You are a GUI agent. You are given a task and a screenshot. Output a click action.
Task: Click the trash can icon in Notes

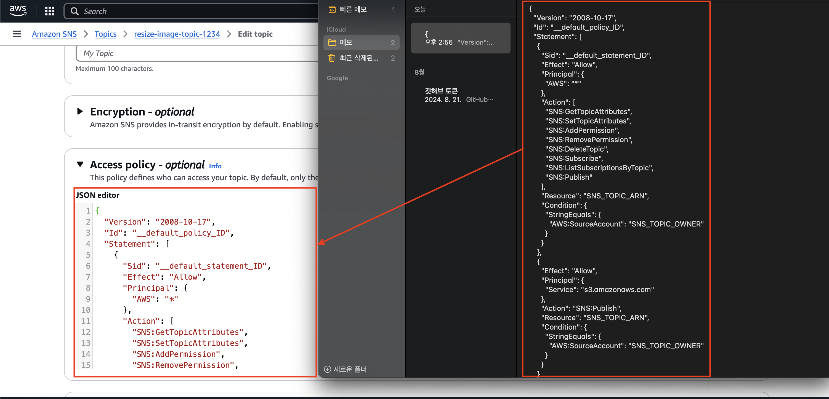(332, 58)
